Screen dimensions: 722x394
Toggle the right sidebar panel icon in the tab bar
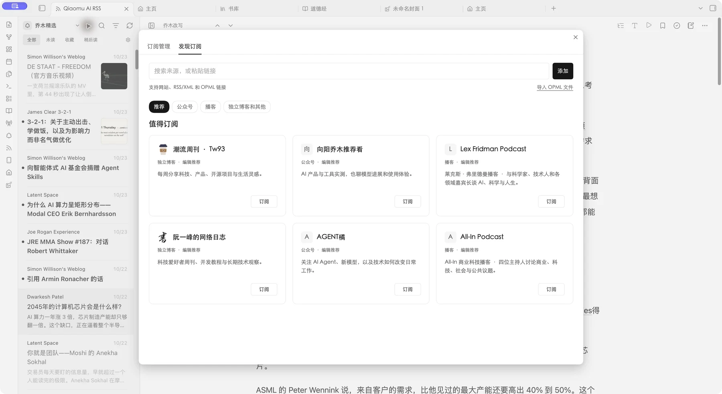point(713,8)
